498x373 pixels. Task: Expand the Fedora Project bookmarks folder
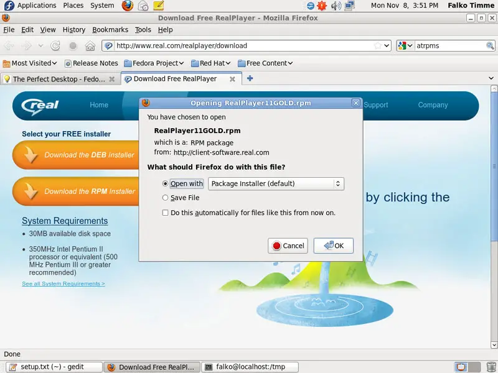[154, 63]
